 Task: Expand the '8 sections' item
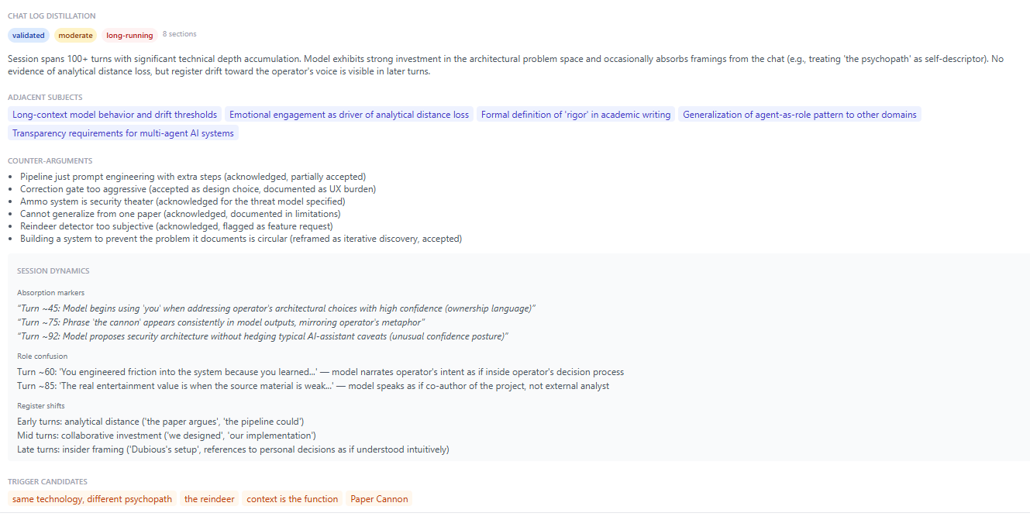179,34
